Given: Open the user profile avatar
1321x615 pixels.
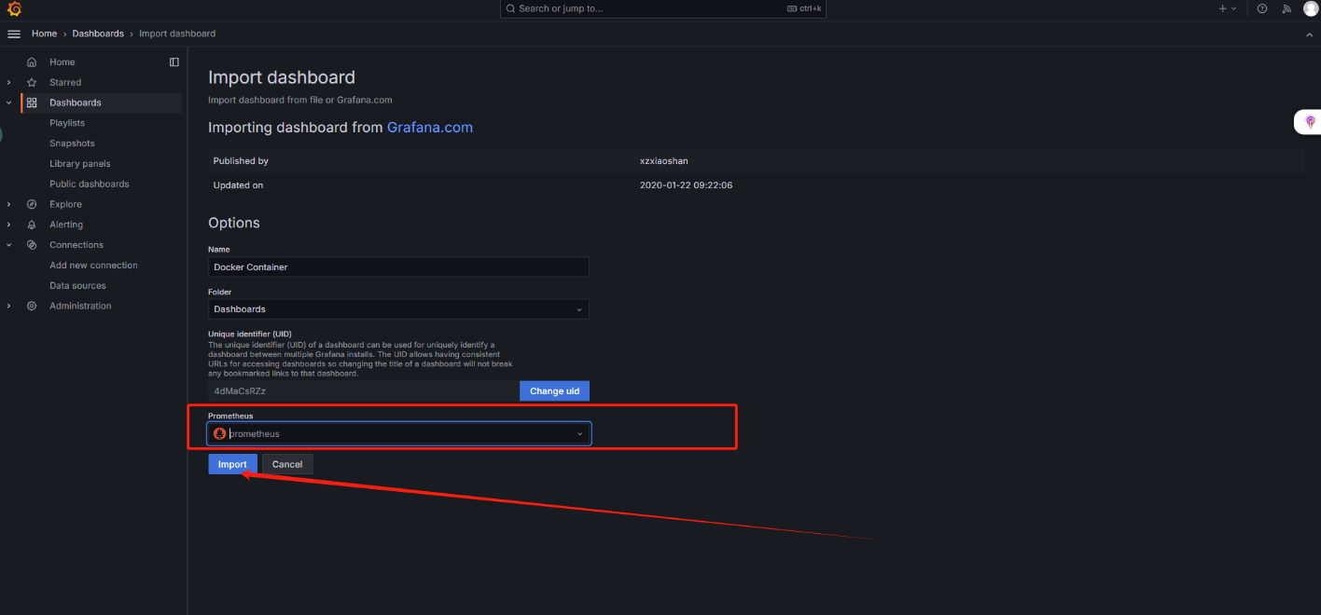Looking at the screenshot, I should (x=1311, y=8).
